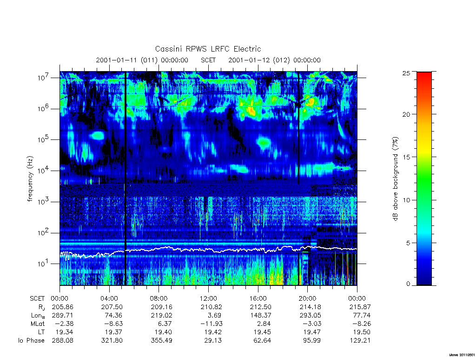The image size is (476, 357).
Task: Select the end date '2001-01-12 (012) 00:00:00'
Action: pyautogui.click(x=274, y=60)
